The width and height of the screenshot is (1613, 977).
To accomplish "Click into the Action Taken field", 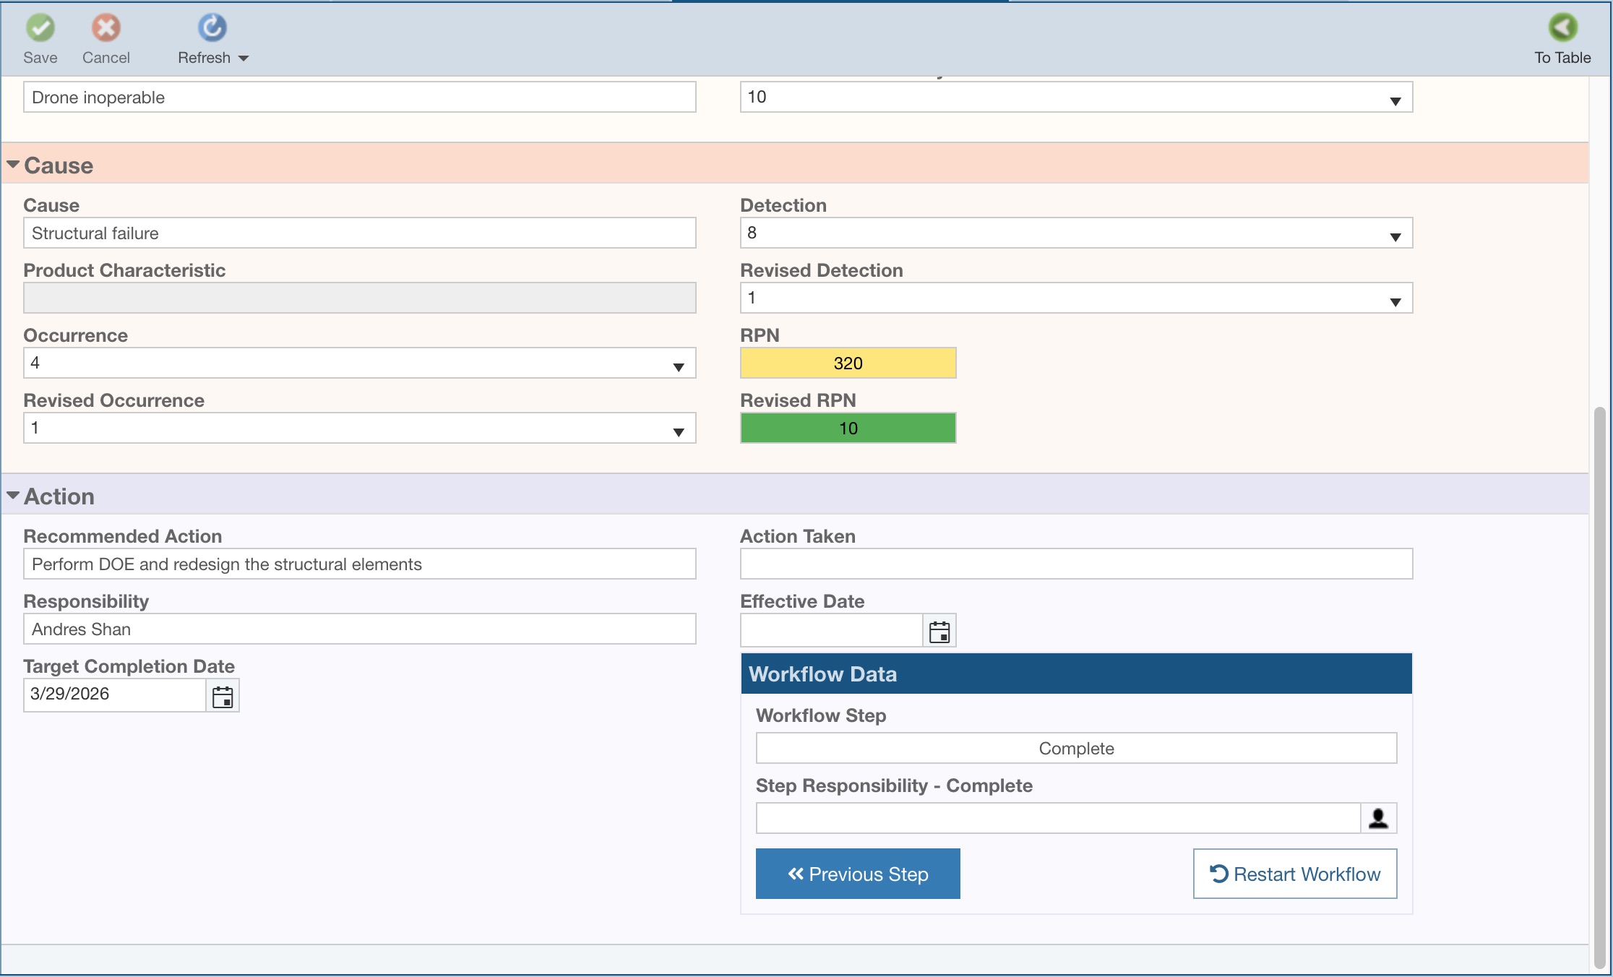I will pos(1075,564).
